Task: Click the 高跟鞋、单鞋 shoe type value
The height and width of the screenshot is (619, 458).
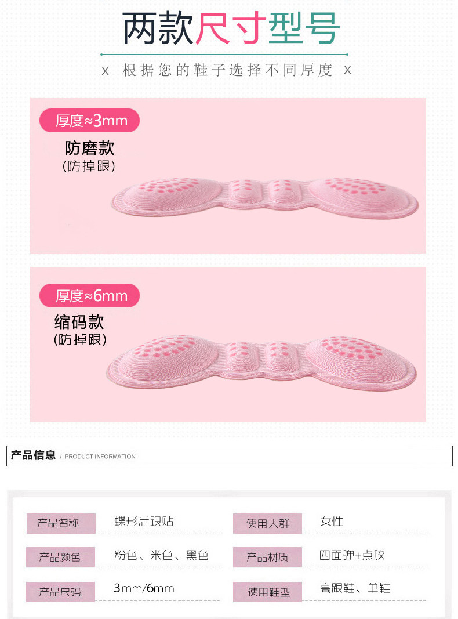Action: tap(355, 588)
